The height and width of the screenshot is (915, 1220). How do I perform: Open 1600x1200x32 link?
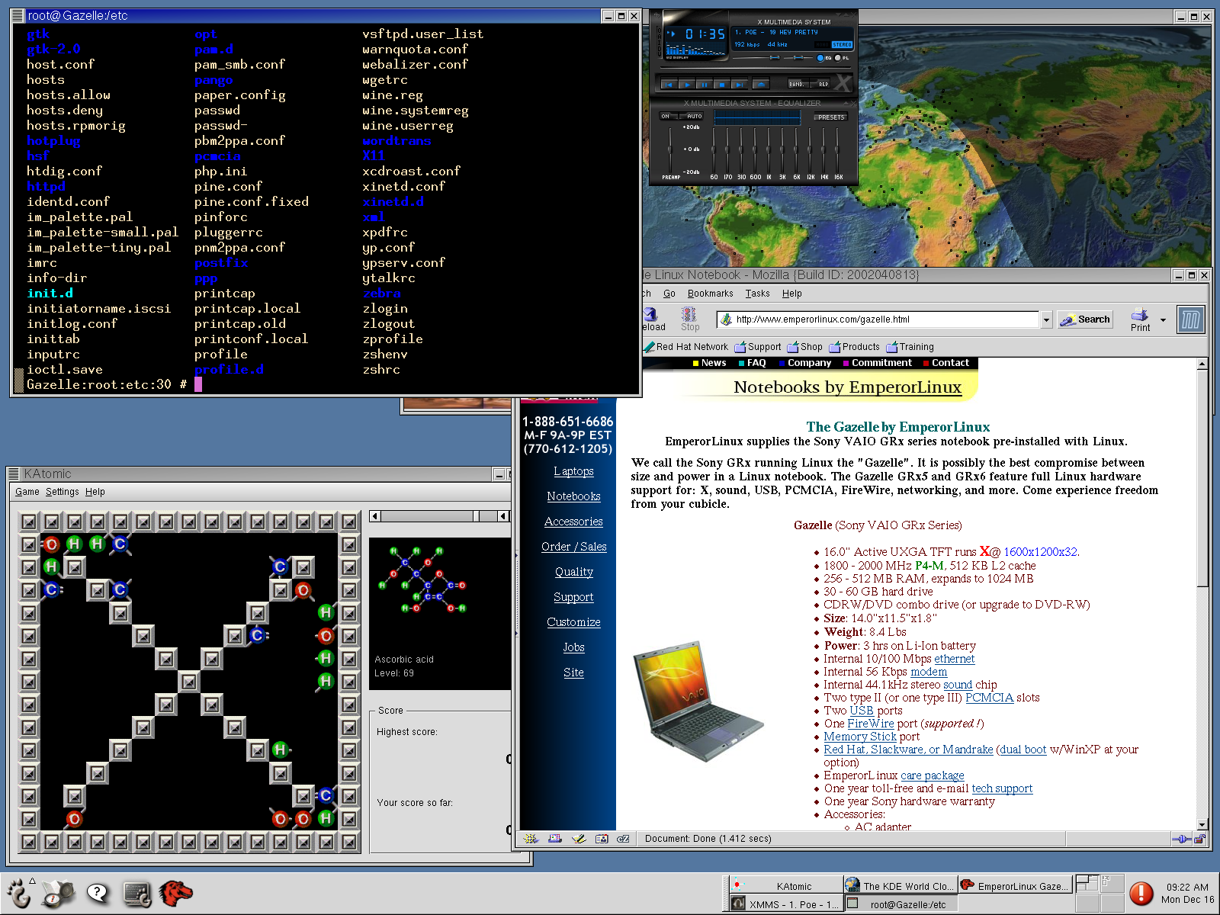point(1040,552)
